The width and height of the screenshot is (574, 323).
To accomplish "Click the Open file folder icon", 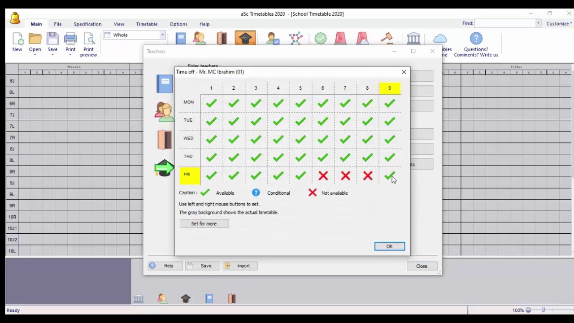I will pos(35,39).
